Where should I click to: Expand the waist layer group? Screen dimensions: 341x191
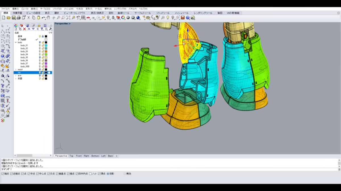tap(16, 69)
